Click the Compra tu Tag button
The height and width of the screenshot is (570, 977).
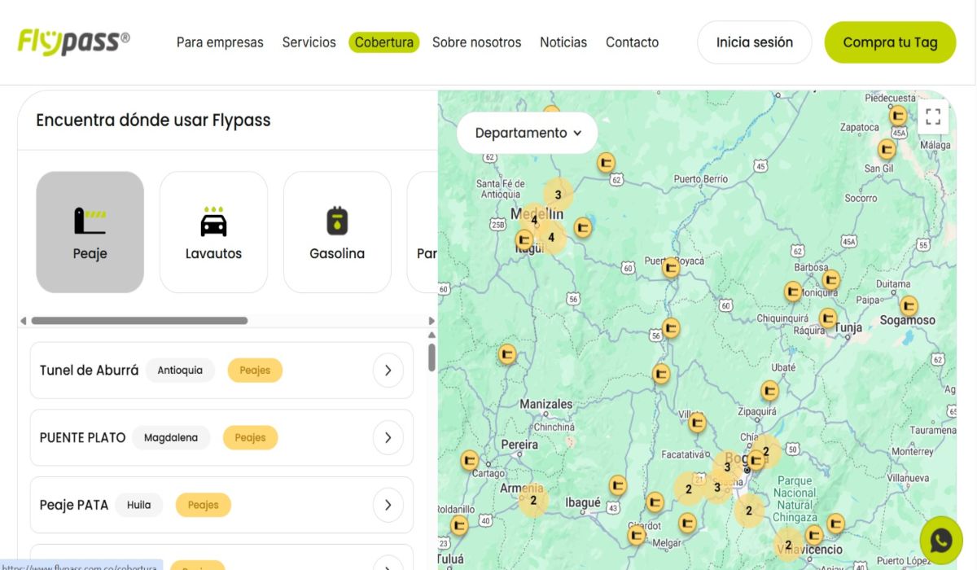890,42
